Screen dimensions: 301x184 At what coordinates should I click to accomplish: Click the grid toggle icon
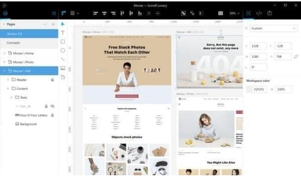coord(72,13)
